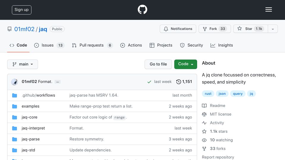Click the Sign up button
The width and height of the screenshot is (285, 160).
point(22,10)
